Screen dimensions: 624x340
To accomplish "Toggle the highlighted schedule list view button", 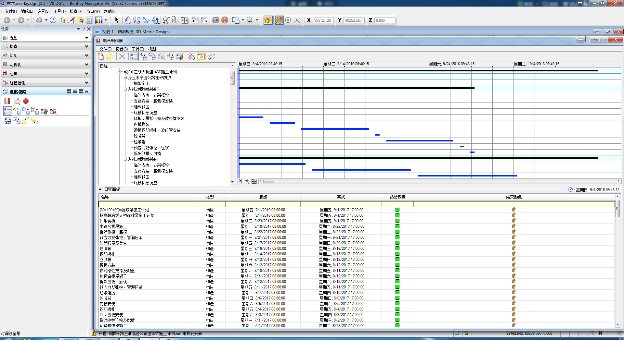I will click(134, 57).
